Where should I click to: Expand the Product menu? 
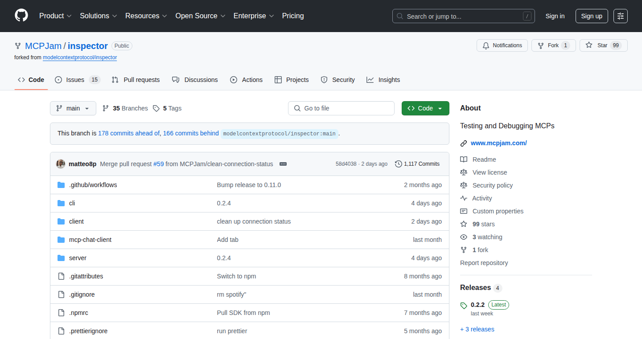[55, 16]
